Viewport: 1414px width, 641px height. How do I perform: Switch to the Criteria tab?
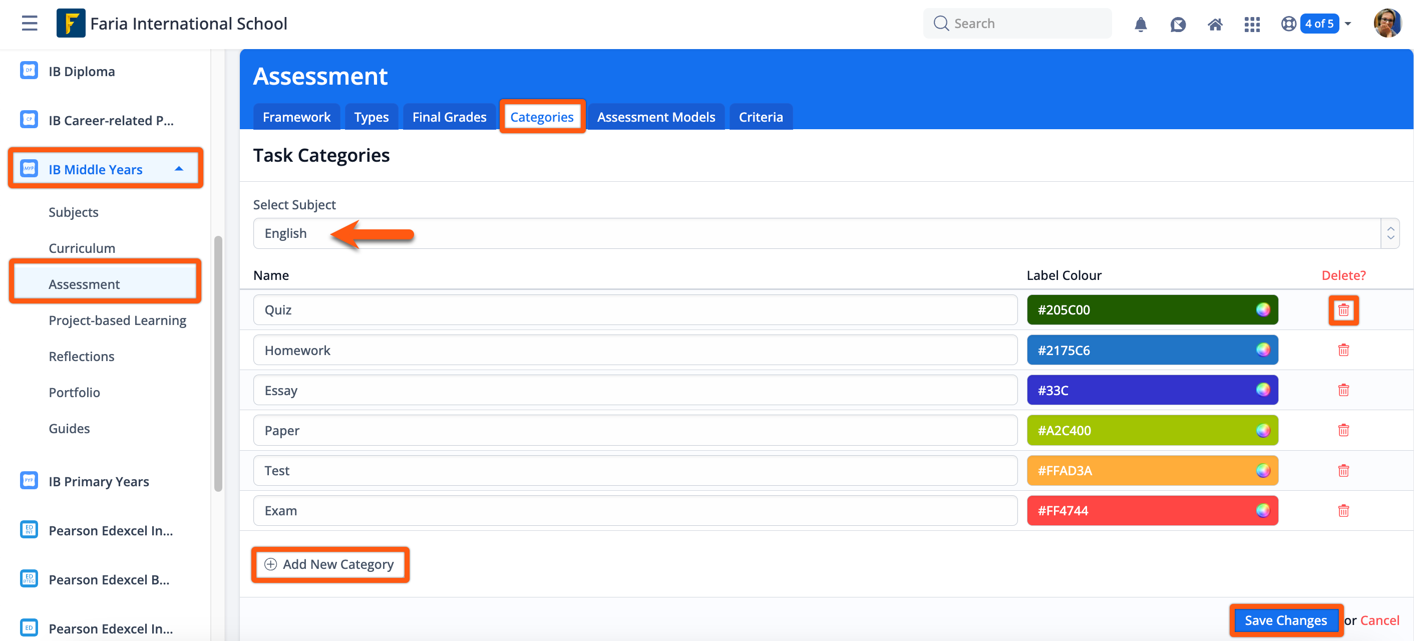(761, 117)
